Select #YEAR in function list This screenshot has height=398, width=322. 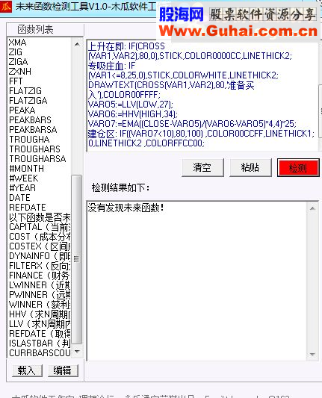click(22, 188)
